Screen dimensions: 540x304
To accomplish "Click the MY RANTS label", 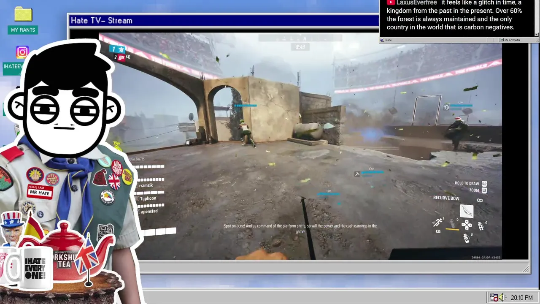I will click(x=23, y=30).
